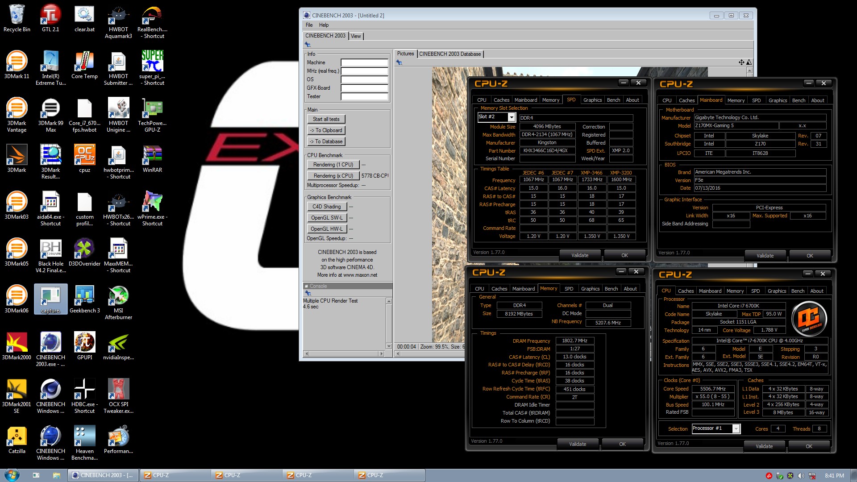This screenshot has height=482, width=857.
Task: Open Heaven Benchmark desktop icon
Action: pyautogui.click(x=84, y=443)
